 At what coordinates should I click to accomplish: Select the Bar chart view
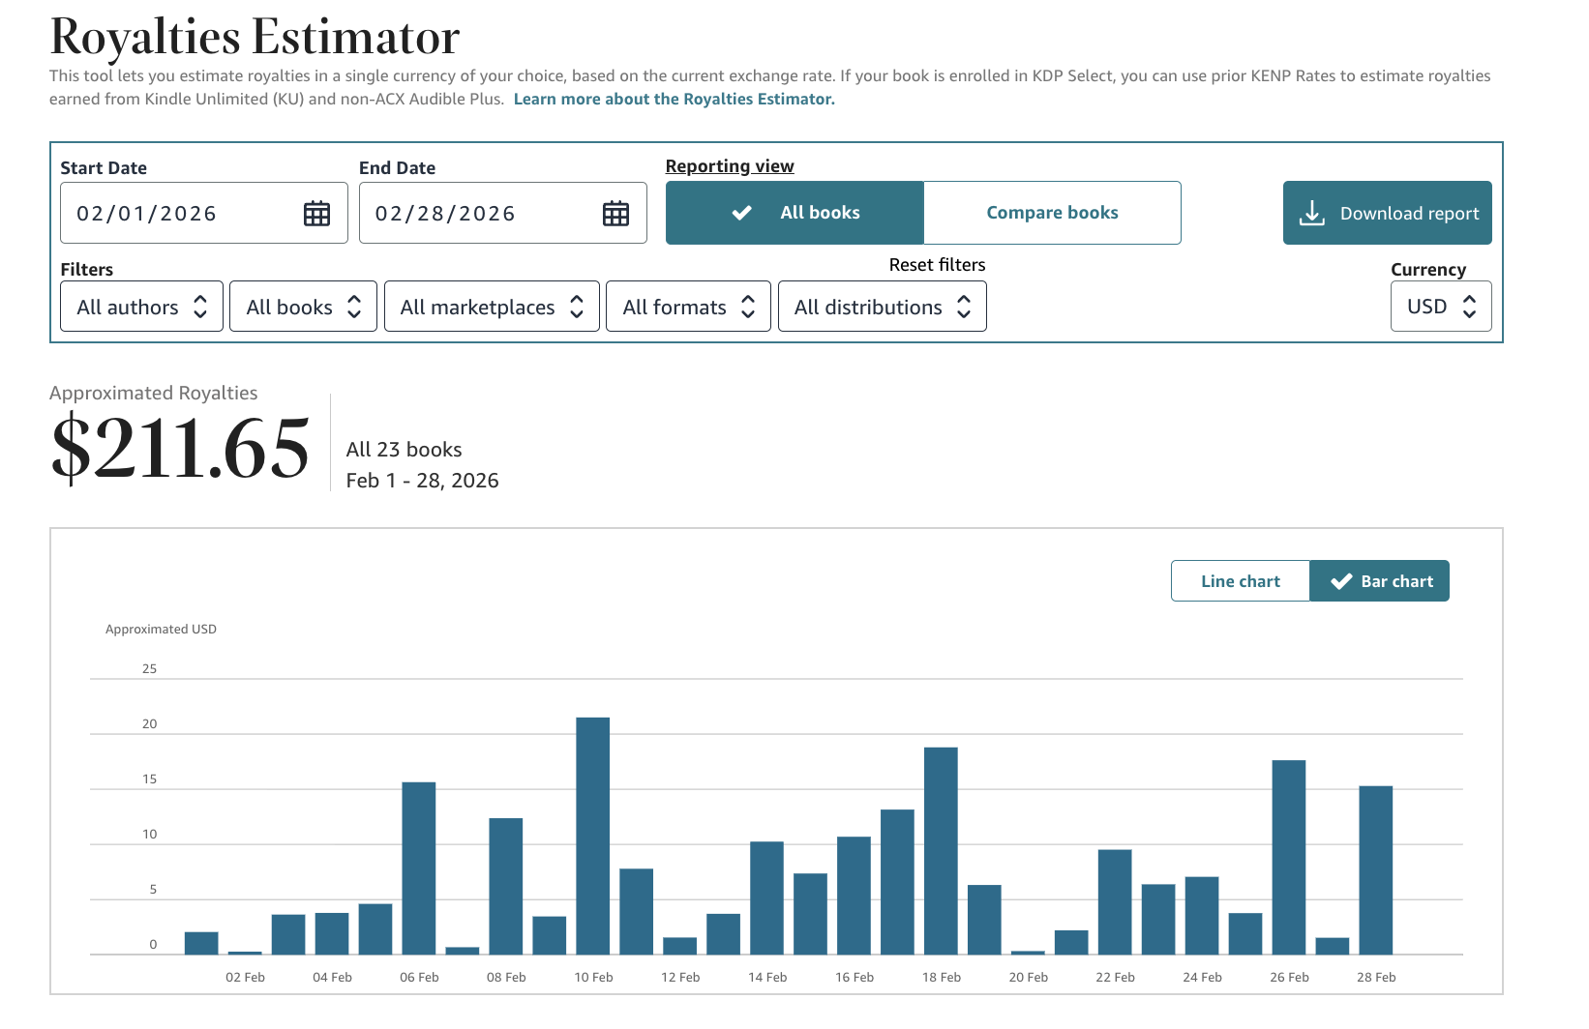(x=1379, y=581)
